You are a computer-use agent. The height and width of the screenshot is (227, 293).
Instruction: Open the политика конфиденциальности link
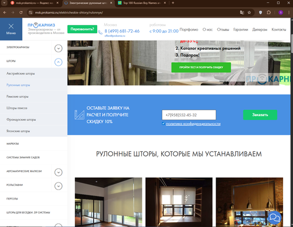193,124
